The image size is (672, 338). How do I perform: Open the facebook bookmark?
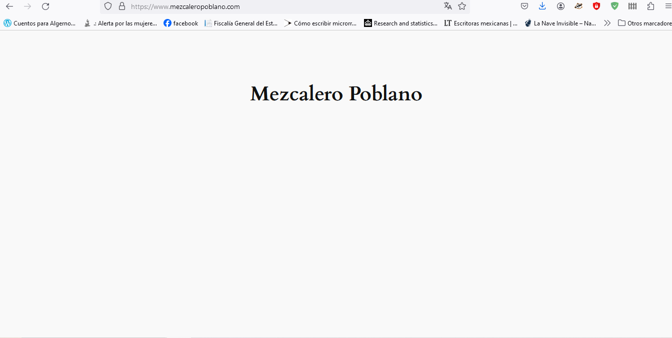click(181, 23)
